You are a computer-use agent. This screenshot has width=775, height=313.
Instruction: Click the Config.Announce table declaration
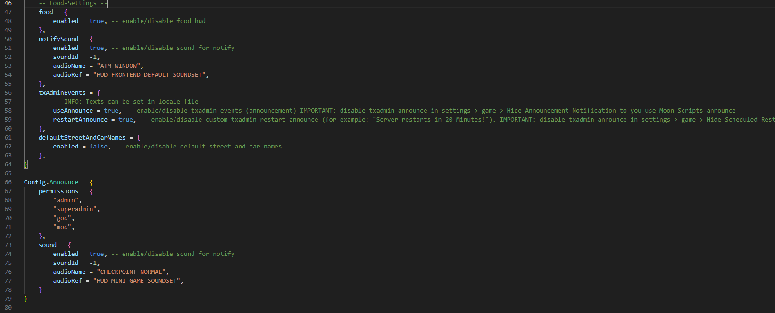click(51, 182)
